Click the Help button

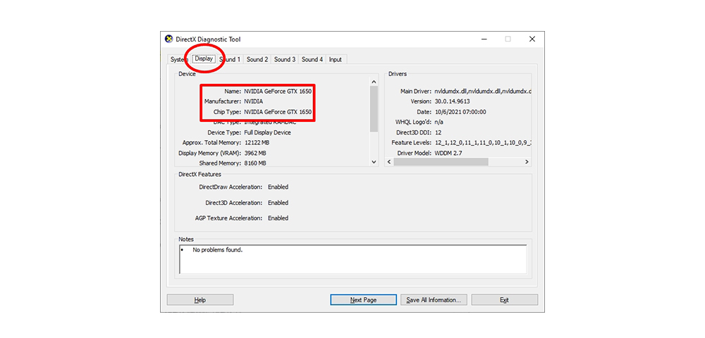click(200, 300)
